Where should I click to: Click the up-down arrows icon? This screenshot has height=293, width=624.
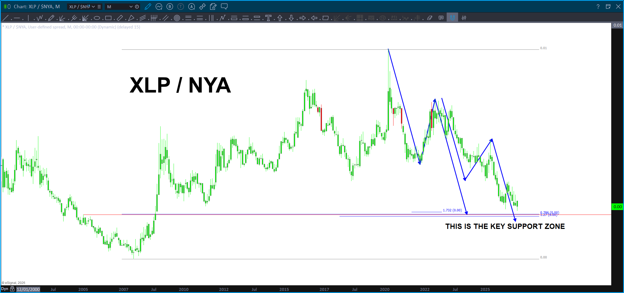point(202,7)
